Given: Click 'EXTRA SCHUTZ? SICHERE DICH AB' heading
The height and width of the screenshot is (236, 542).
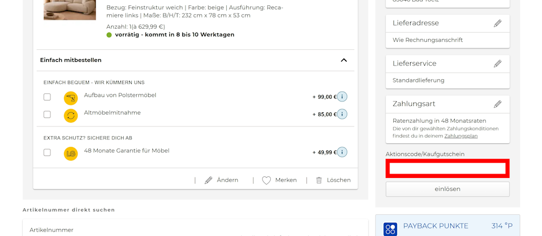Looking at the screenshot, I should [88, 138].
